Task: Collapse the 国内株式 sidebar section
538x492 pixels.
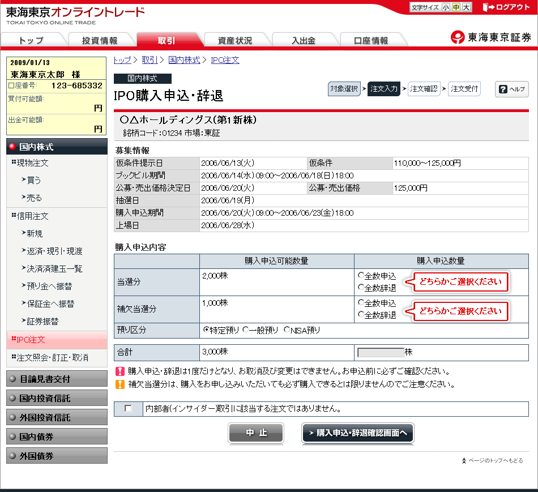Action: pyautogui.click(x=57, y=147)
